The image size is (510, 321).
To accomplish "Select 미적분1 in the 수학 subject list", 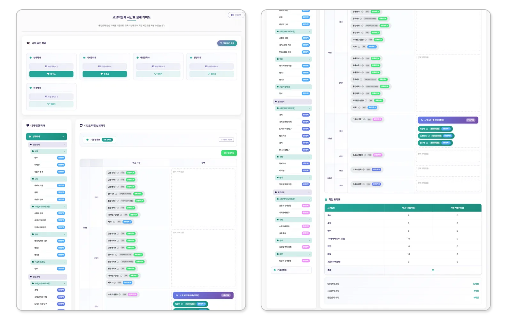I will [x=37, y=165].
